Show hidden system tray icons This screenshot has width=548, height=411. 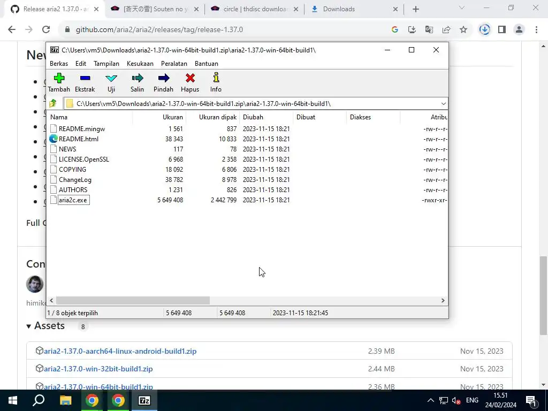tap(431, 400)
